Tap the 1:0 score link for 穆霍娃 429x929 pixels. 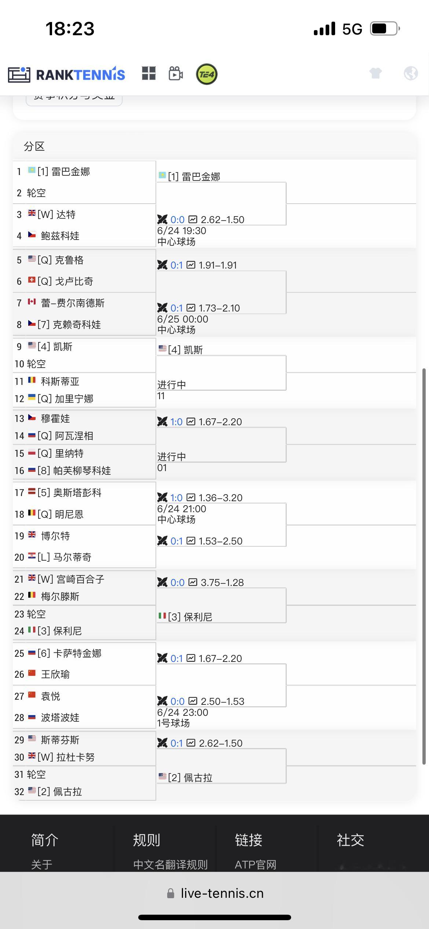coord(176,422)
